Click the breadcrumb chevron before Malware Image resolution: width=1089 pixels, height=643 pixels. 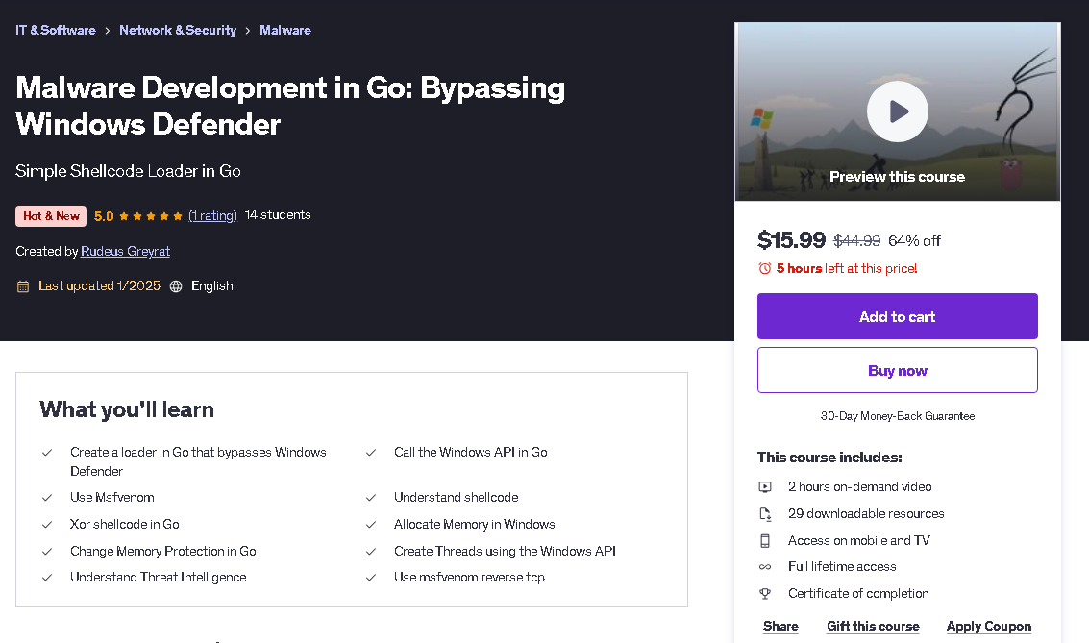coord(248,31)
